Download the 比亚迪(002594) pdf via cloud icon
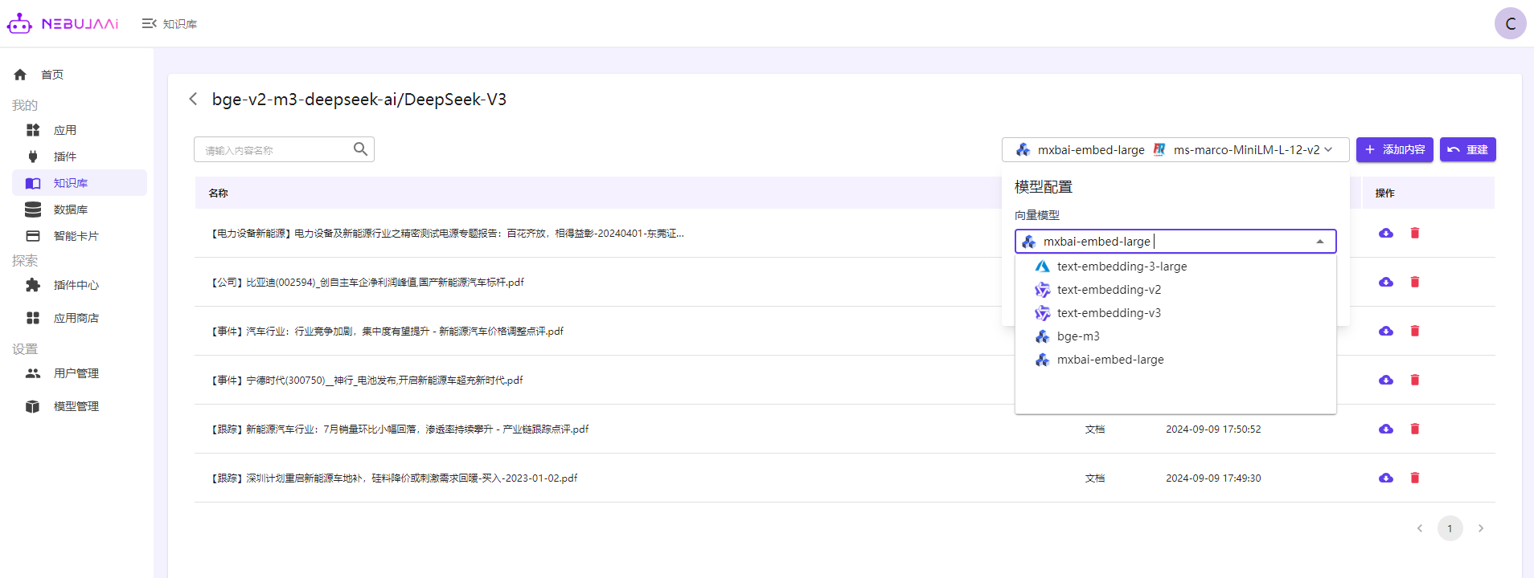This screenshot has width=1534, height=578. click(1386, 282)
